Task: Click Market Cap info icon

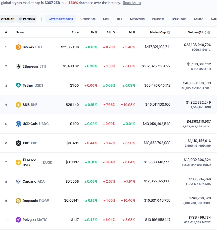Action: pyautogui.click(x=169, y=32)
